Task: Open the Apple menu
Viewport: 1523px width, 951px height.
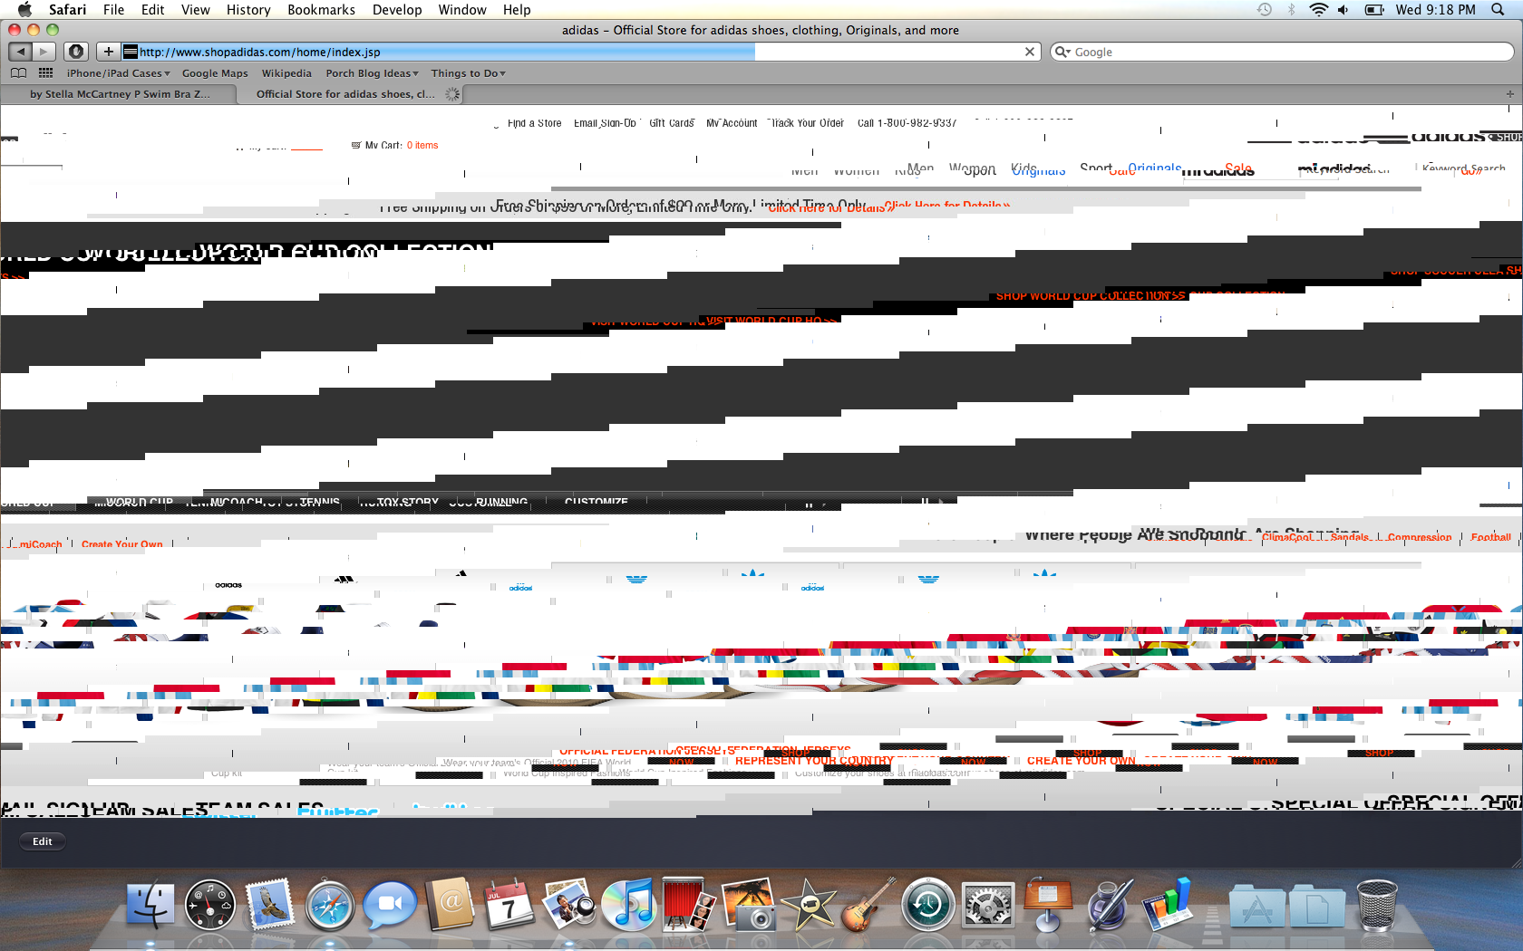Action: click(24, 9)
